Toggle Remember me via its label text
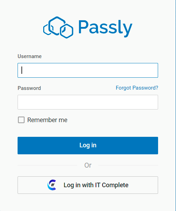This screenshot has height=211, width=176. (x=47, y=120)
